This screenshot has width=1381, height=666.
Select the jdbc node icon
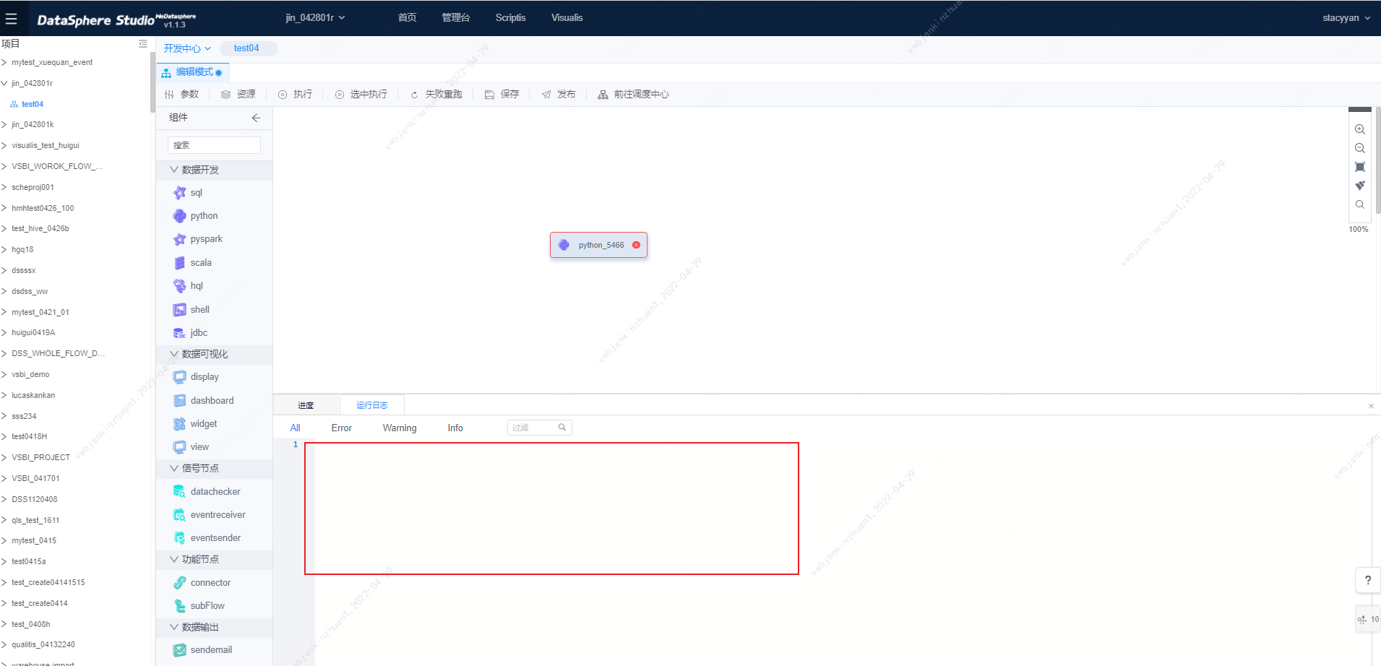point(180,333)
